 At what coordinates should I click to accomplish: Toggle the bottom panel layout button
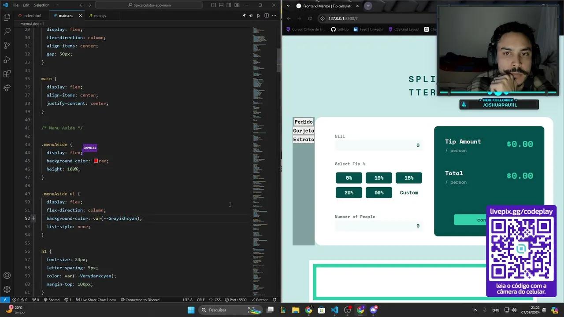click(221, 5)
